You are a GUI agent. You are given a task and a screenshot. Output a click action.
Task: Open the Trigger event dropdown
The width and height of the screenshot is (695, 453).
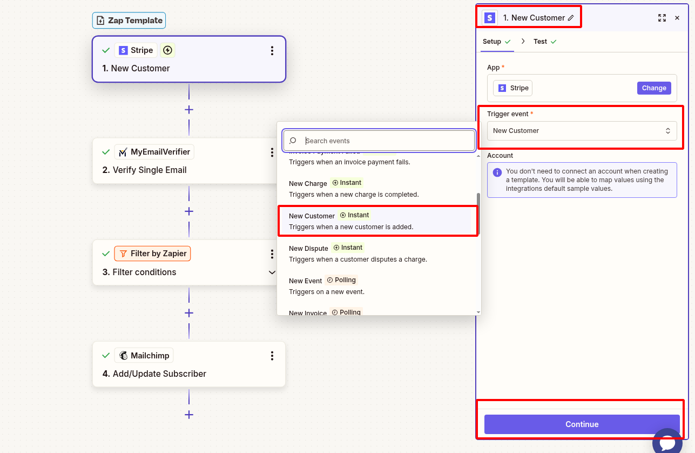pos(582,130)
